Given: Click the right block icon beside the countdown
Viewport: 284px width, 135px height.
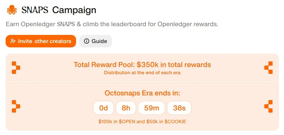Looking at the screenshot, I should pyautogui.click(x=268, y=106).
